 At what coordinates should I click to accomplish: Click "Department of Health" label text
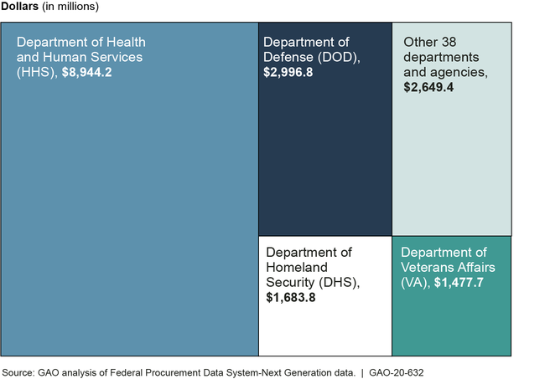(x=79, y=42)
